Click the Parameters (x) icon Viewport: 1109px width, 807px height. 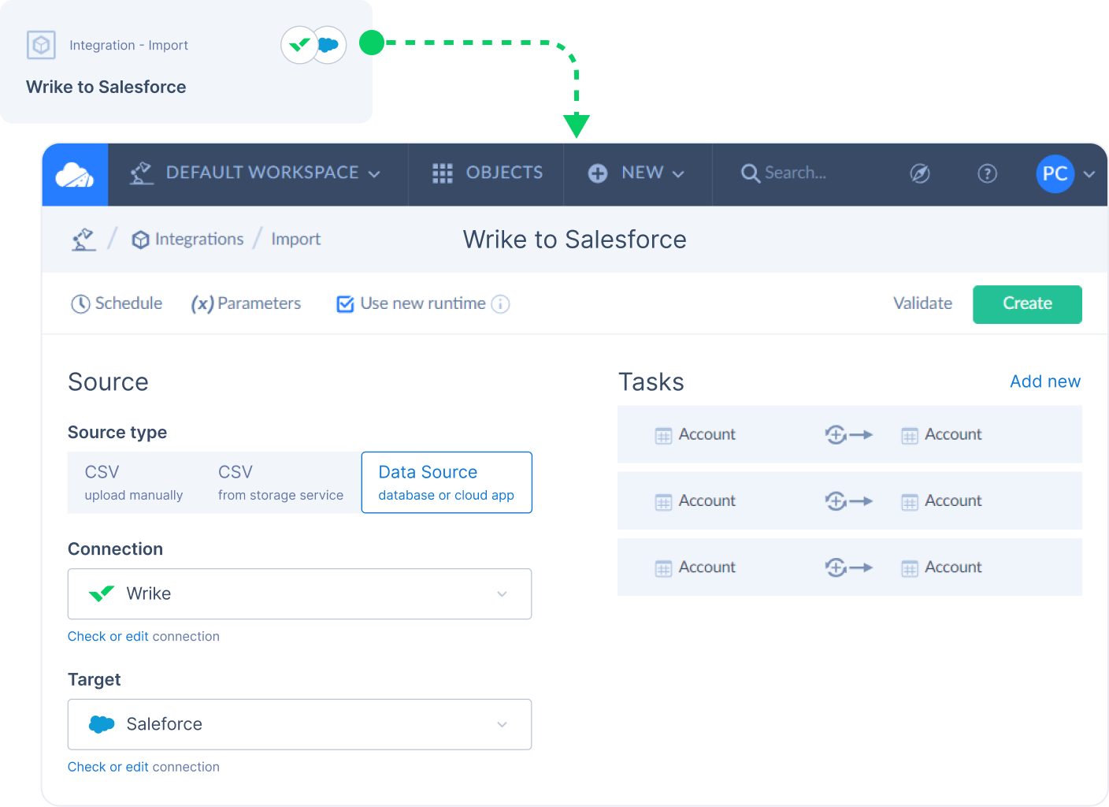click(x=202, y=304)
